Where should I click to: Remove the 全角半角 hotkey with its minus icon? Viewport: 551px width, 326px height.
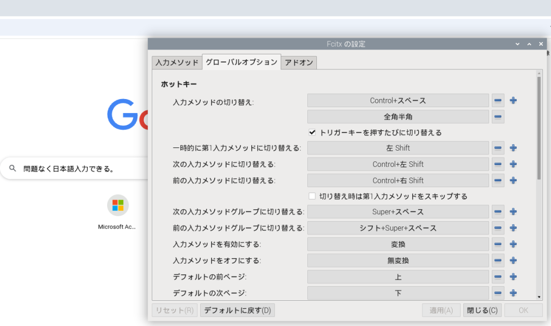(x=498, y=117)
